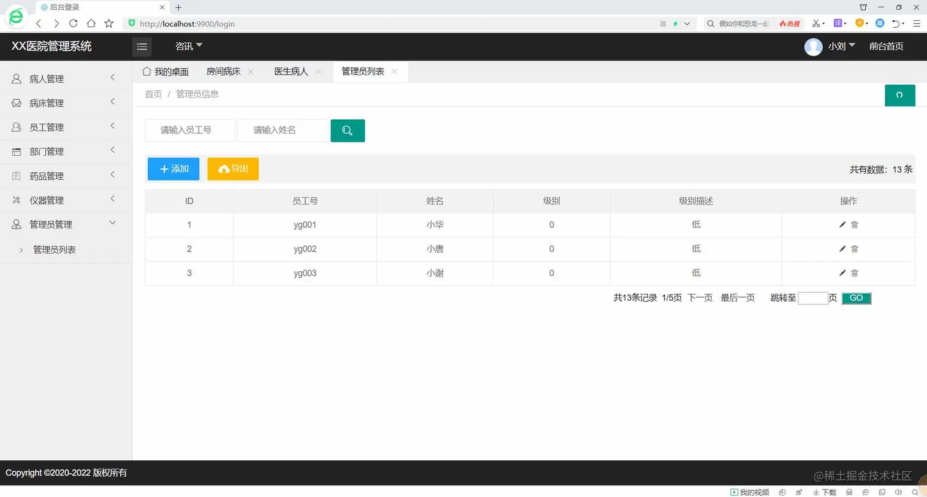The height and width of the screenshot is (497, 927).
Task: Expand the 员工管理 sidebar menu
Action: coord(66,127)
